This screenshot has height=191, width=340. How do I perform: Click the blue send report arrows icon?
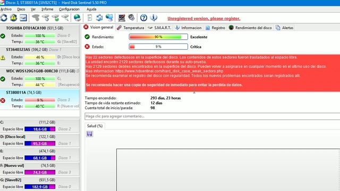tap(99, 18)
